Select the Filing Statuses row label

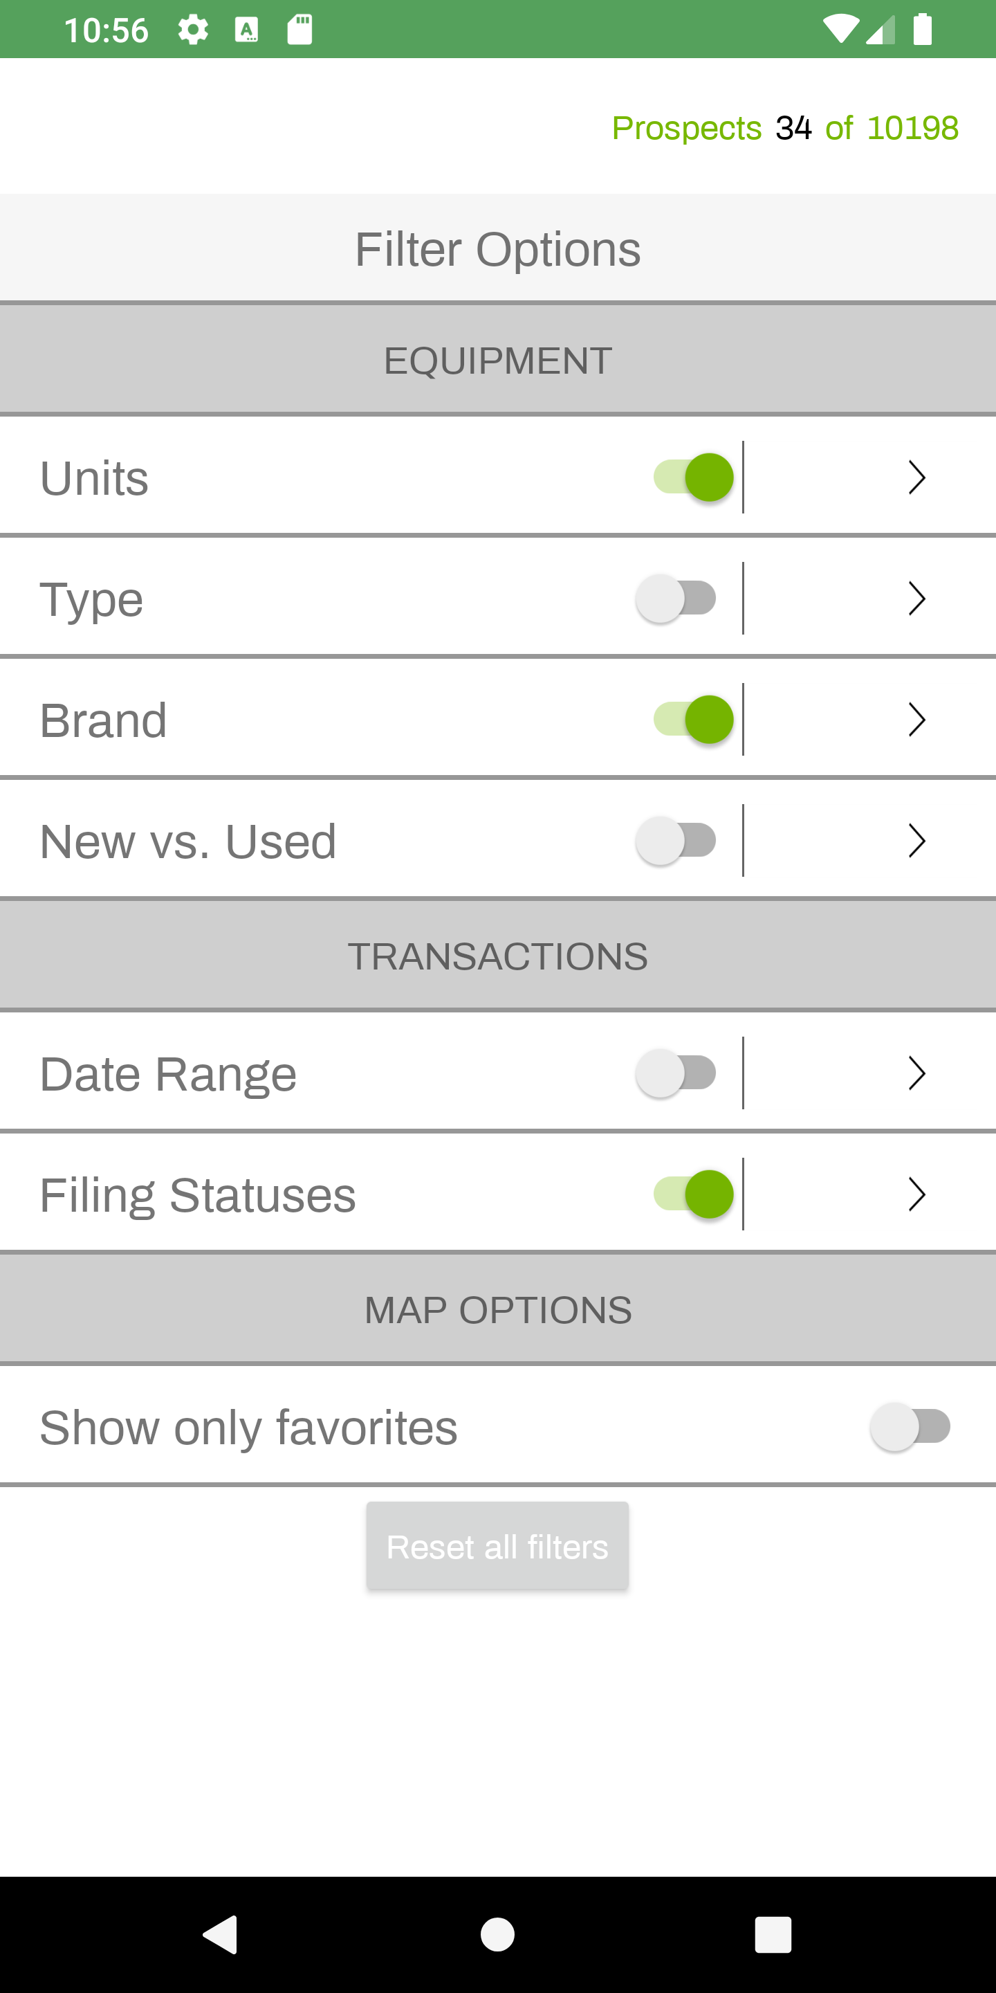(198, 1194)
